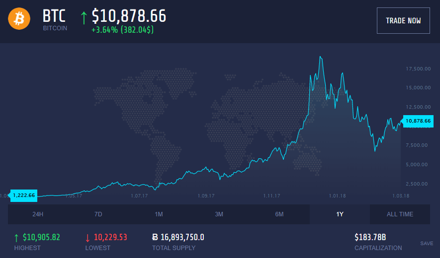Viewport: 440px width, 258px height.
Task: Click the green up arrow beside the price
Action: click(x=84, y=18)
